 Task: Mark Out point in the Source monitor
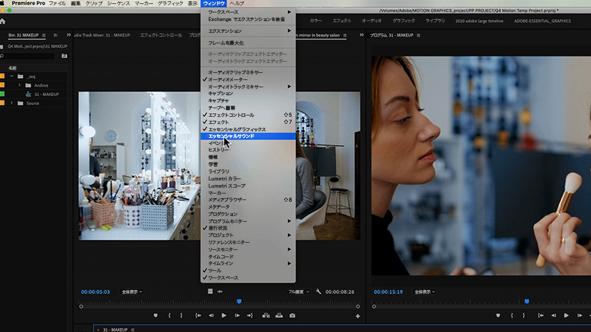pyautogui.click(x=181, y=316)
